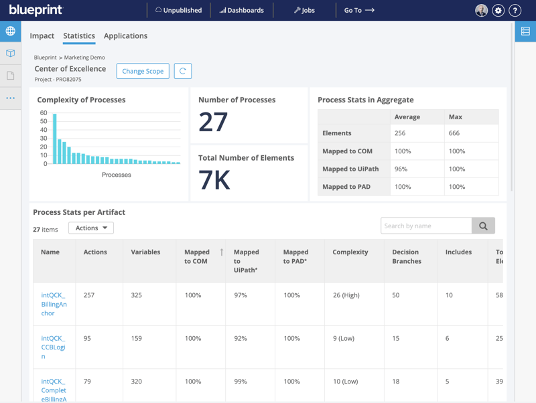The height and width of the screenshot is (403, 536).
Task: Click the tallest bar in complexity chart
Action: pyautogui.click(x=55, y=139)
